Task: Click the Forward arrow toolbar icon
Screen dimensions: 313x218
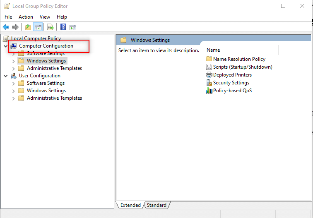Action: point(15,27)
